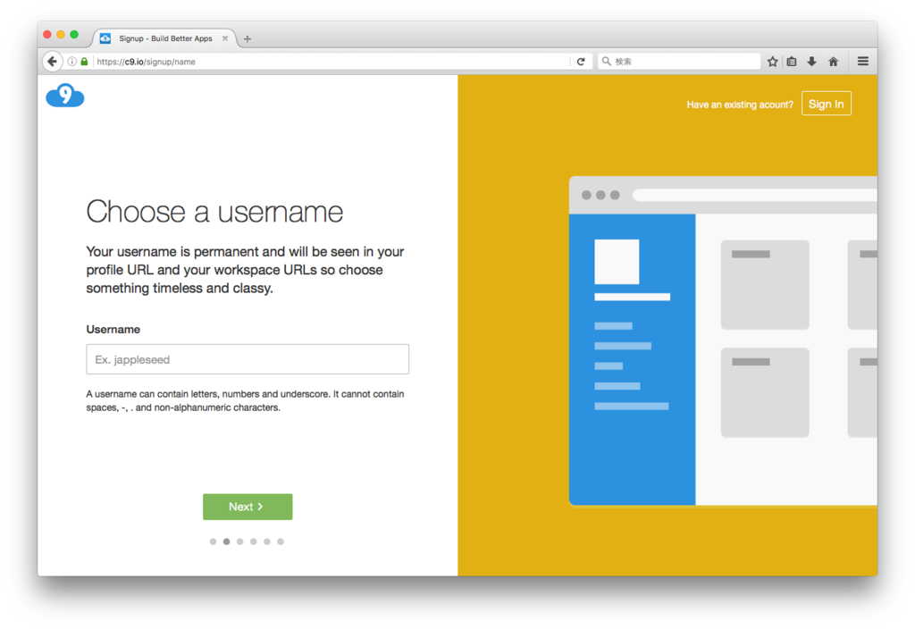Select the sixth step progress dot
The width and height of the screenshot is (915, 630).
coord(281,542)
